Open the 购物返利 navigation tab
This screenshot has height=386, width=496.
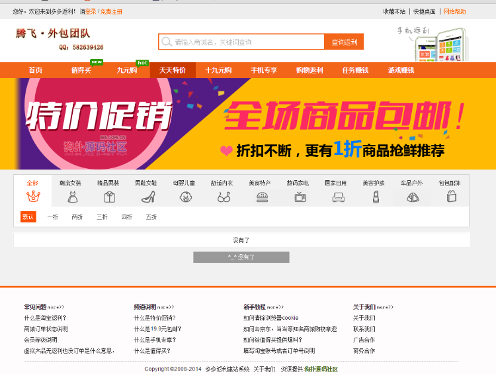coord(310,70)
